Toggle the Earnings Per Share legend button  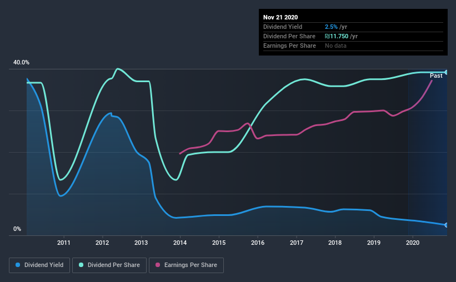[x=186, y=265]
